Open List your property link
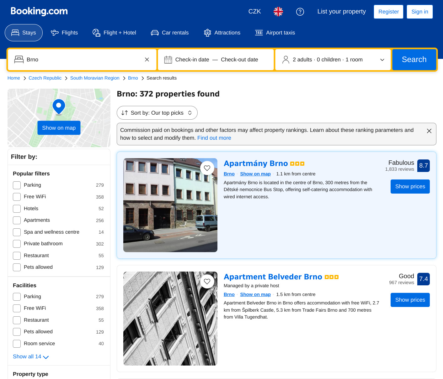 click(342, 12)
